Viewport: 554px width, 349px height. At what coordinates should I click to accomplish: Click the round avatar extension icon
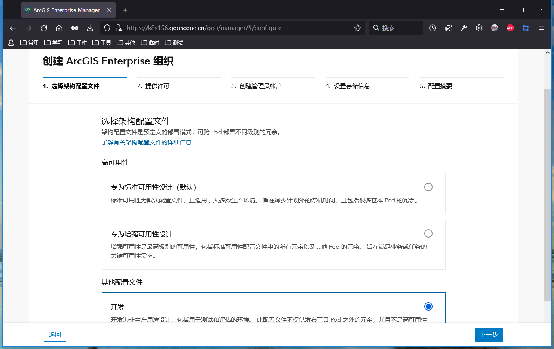coord(495,28)
